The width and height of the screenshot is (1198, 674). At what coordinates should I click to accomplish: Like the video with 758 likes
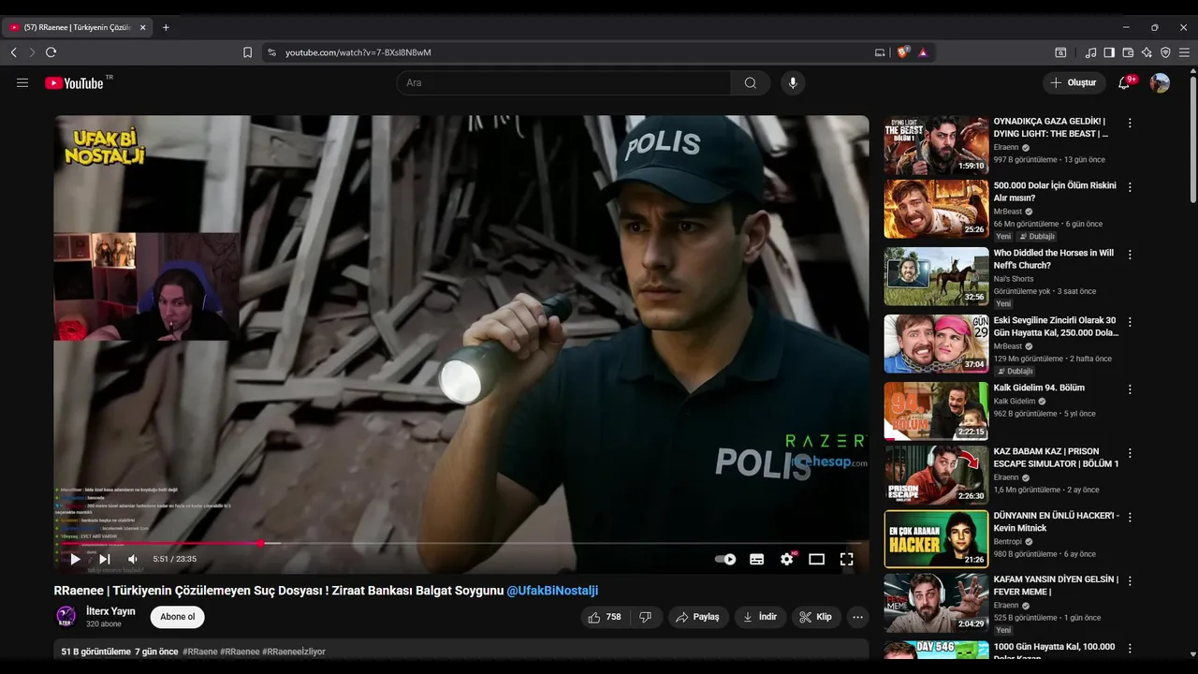tap(604, 617)
